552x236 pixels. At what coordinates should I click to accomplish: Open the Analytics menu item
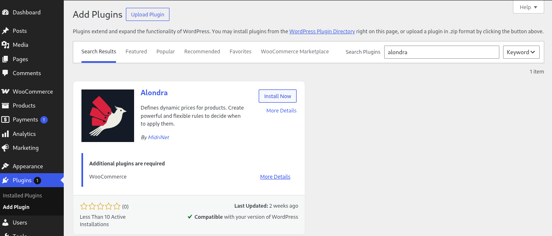coord(32,134)
